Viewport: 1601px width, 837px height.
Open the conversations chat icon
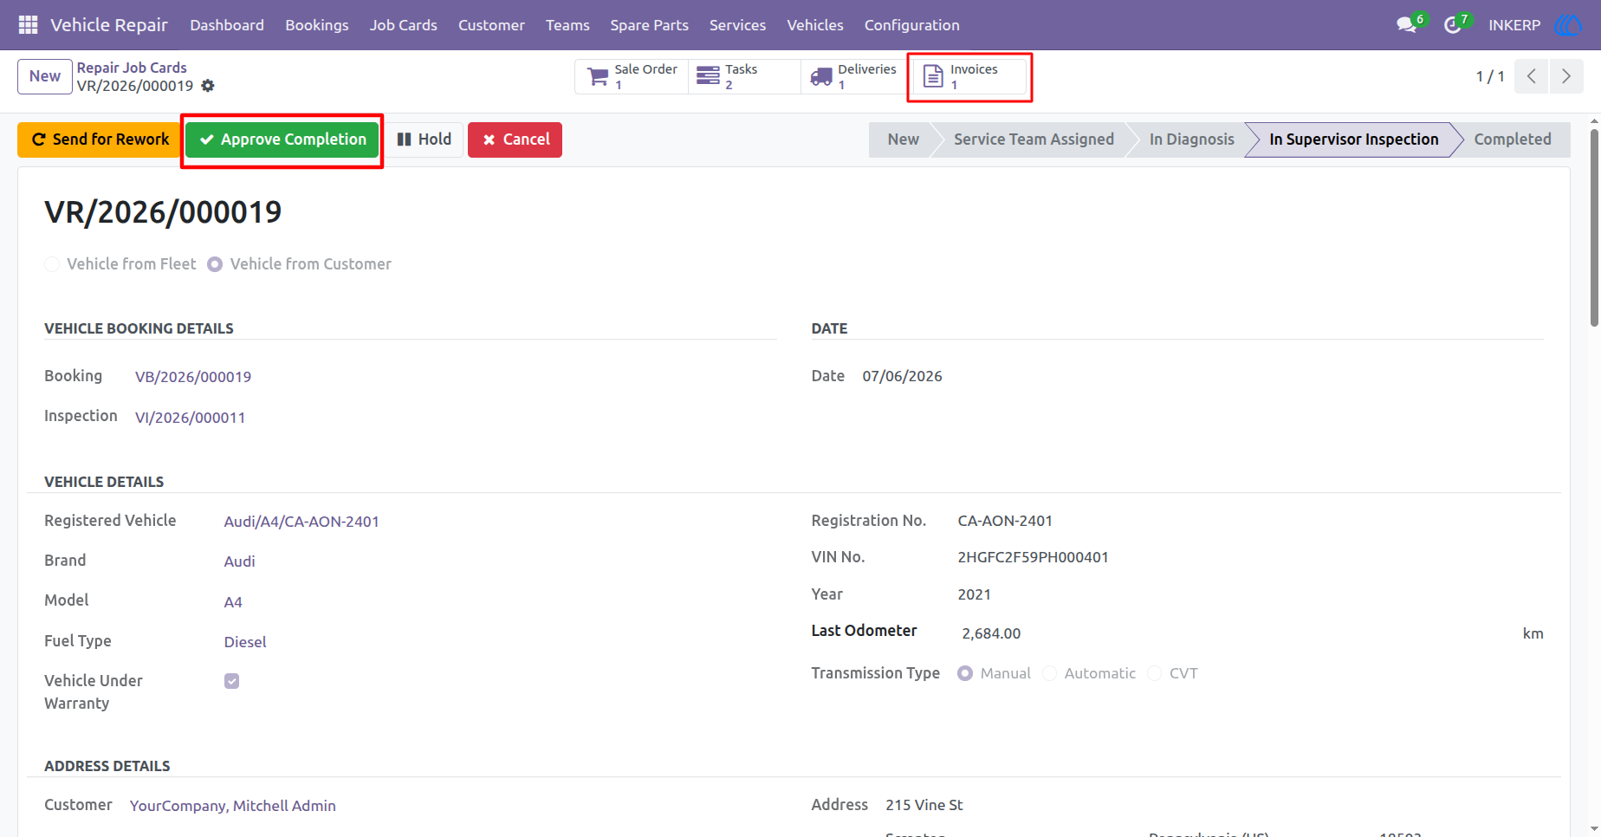tap(1407, 25)
